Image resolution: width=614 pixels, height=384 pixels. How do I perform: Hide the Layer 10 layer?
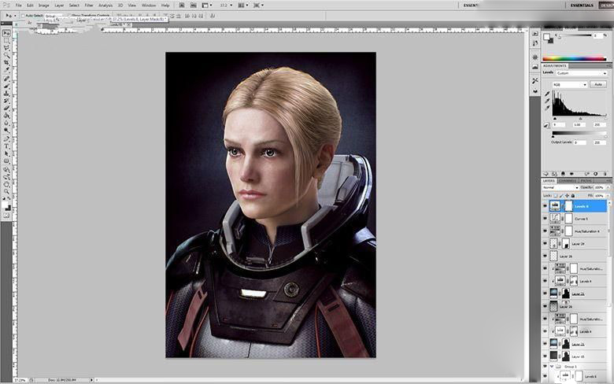[545, 356]
